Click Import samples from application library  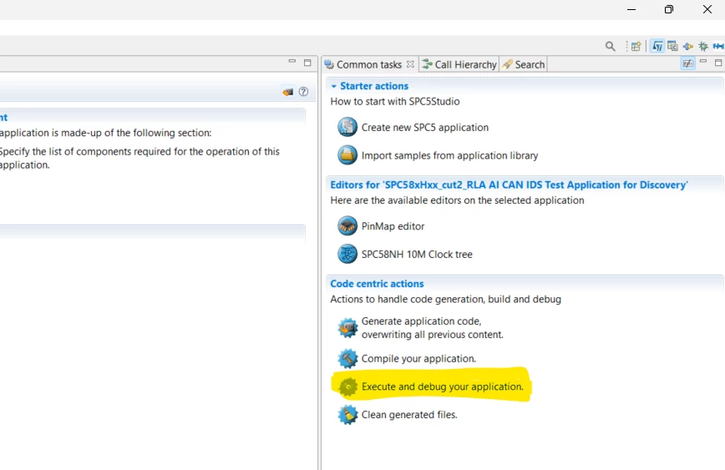tap(449, 156)
